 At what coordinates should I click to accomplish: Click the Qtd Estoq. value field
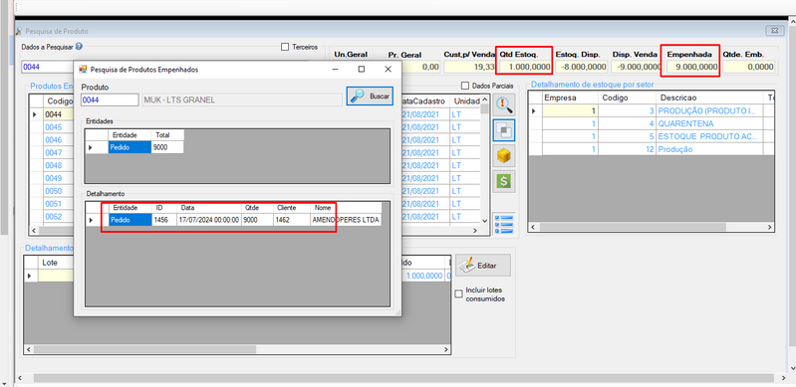[525, 67]
